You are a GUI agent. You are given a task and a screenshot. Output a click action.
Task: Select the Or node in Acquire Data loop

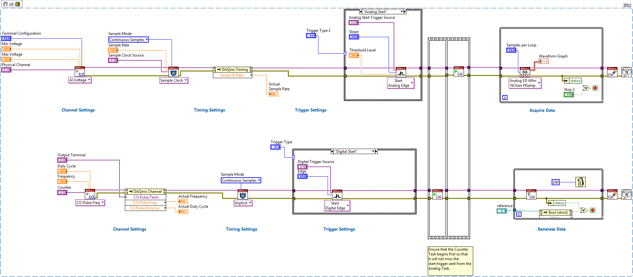coord(586,88)
